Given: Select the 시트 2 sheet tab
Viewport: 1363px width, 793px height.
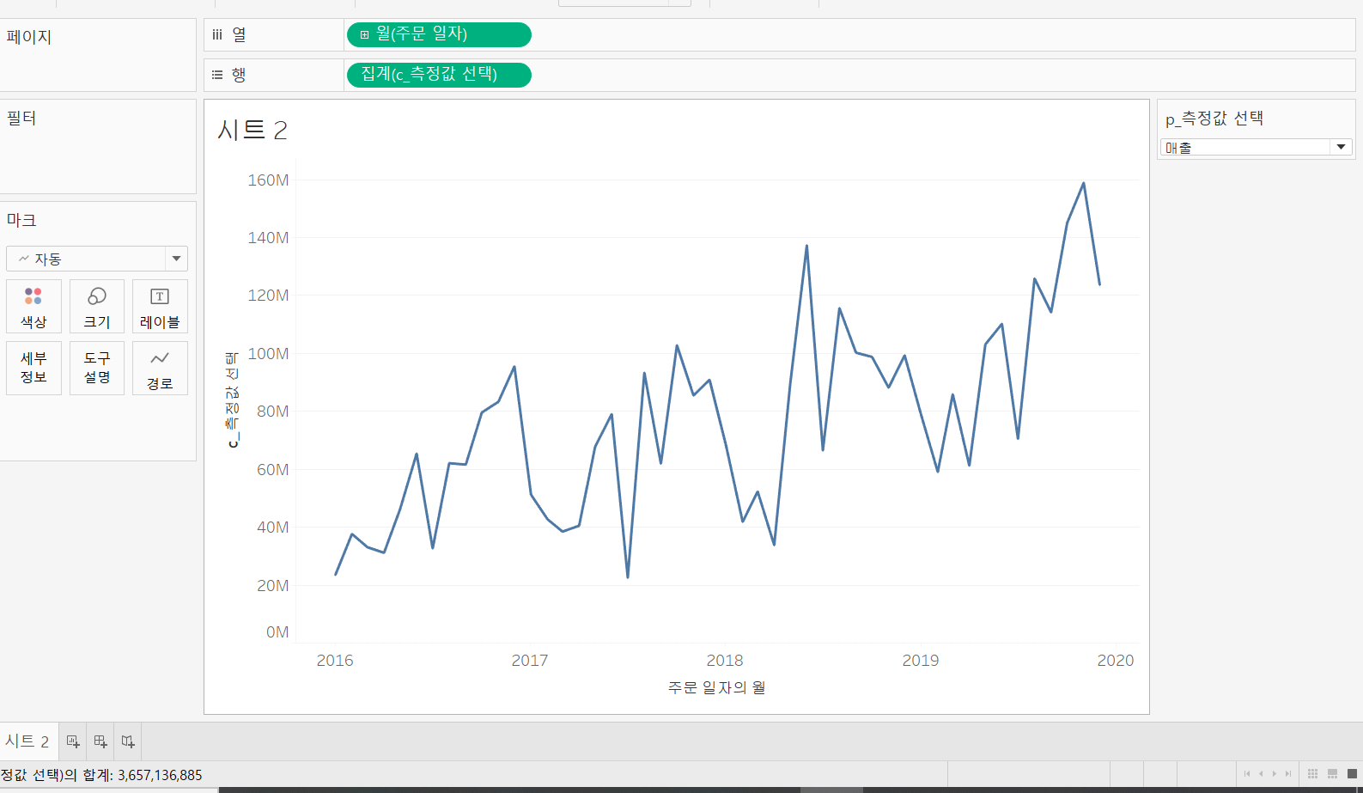Looking at the screenshot, I should coord(27,741).
